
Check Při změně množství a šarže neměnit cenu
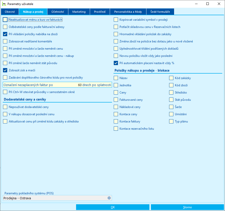tap(5, 49)
